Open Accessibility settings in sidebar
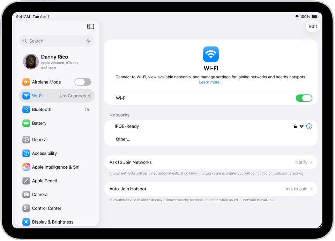The height and width of the screenshot is (241, 335). (57, 153)
